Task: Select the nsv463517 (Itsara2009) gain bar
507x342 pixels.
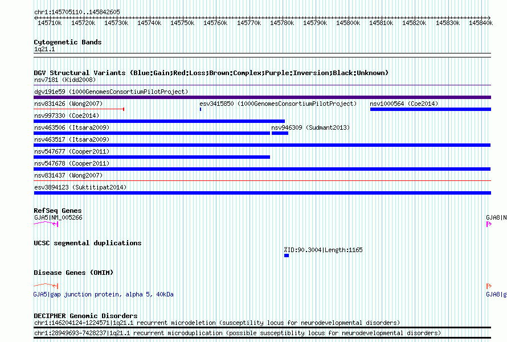Action: coord(262,145)
